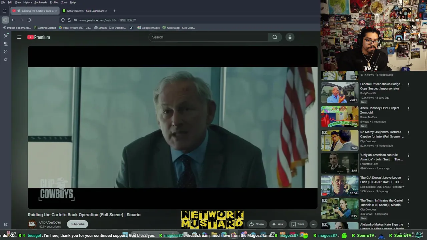This screenshot has height=240, width=427.
Task: Open Only an American can rule thumbnail
Action: (x=340, y=163)
